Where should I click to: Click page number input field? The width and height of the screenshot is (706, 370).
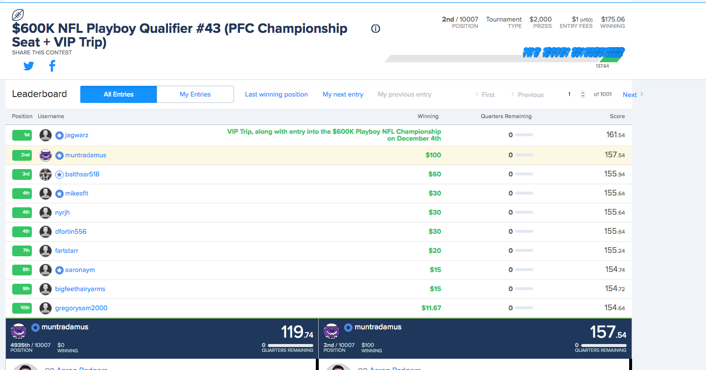point(569,95)
